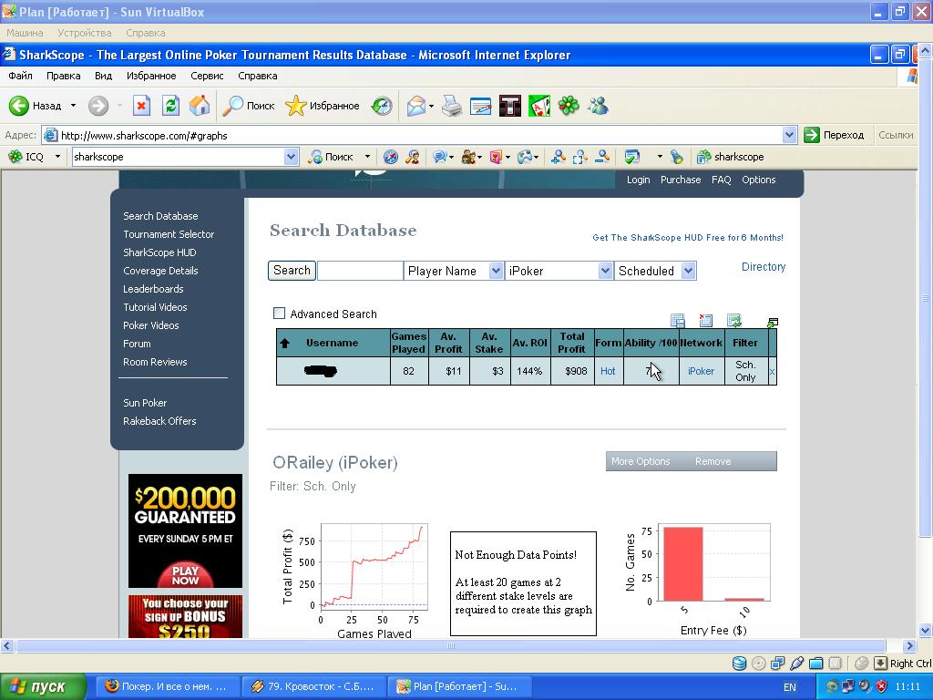This screenshot has height=700, width=933.
Task: Click the save results icon above table
Action: (678, 321)
